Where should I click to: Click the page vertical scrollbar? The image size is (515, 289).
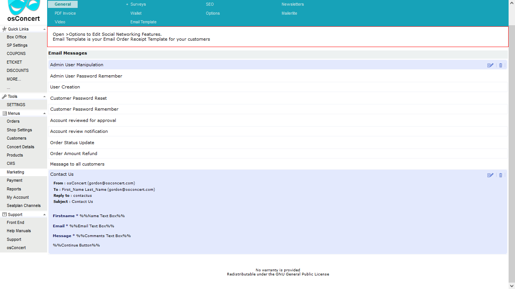coord(512,151)
